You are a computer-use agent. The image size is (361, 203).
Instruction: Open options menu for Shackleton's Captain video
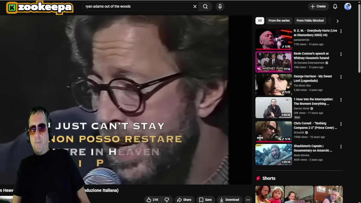(341, 147)
